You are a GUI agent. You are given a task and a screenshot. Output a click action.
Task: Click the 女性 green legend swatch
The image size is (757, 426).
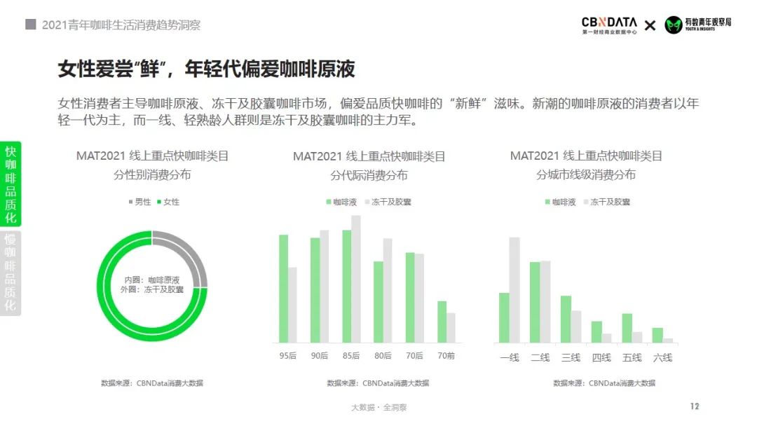[x=159, y=202]
